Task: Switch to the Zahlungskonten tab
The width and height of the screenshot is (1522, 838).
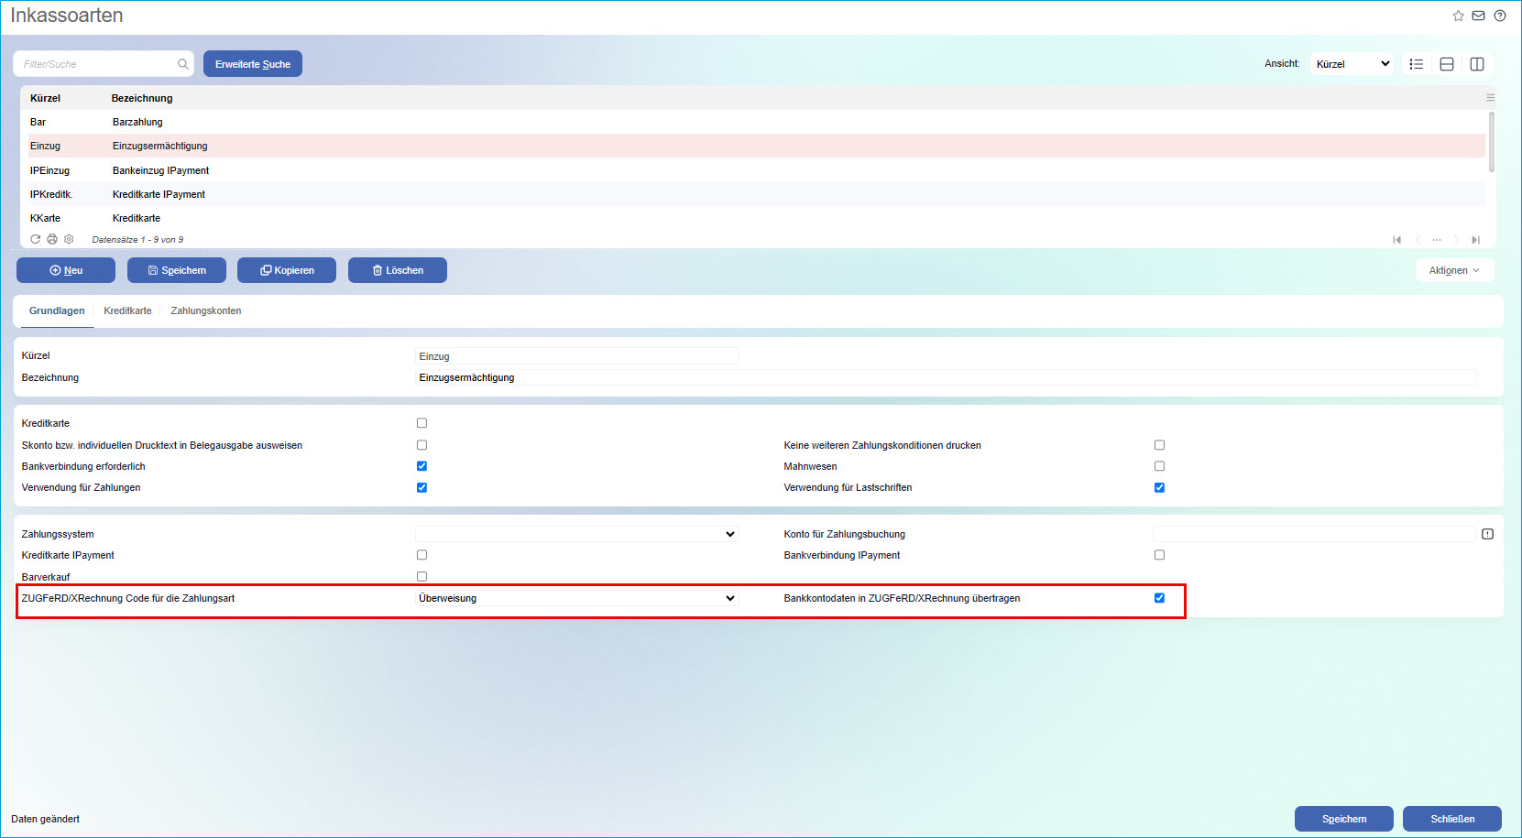Action: pos(206,310)
